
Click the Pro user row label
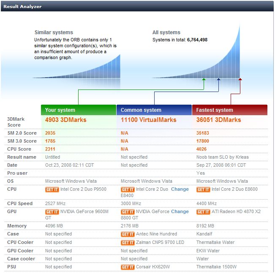click(x=17, y=173)
